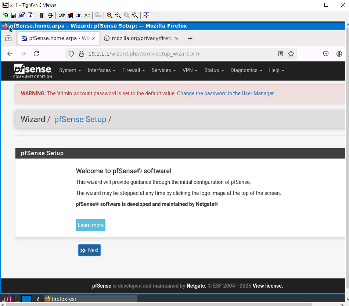The image size is (349, 306).
Task: Open the Firefox account icon
Action: click(x=339, y=54)
